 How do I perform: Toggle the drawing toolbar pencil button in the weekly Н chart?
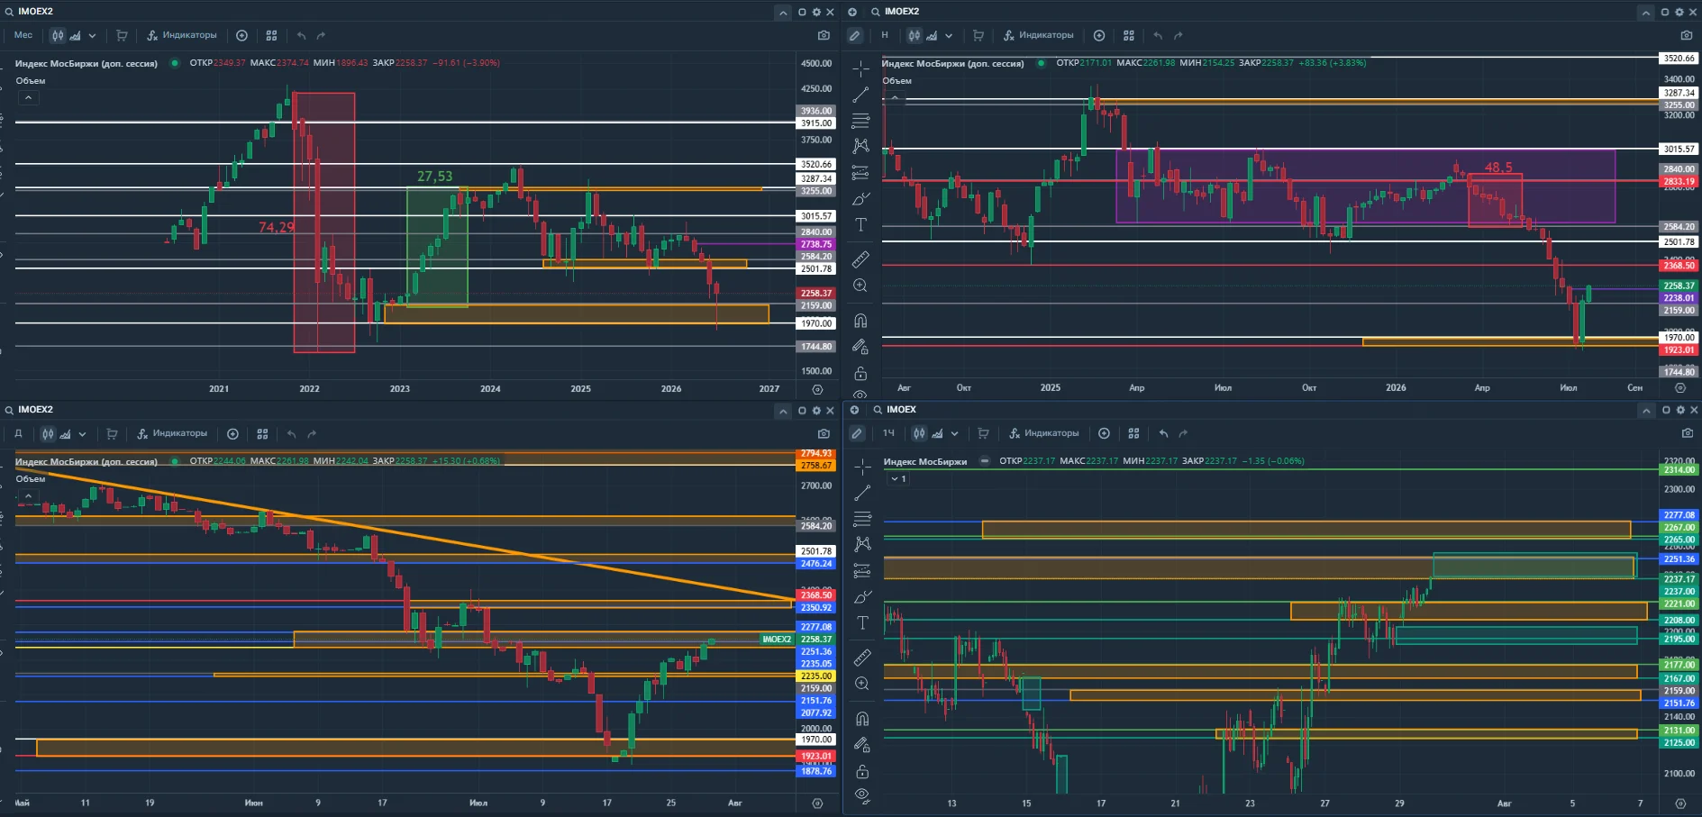[x=855, y=35]
